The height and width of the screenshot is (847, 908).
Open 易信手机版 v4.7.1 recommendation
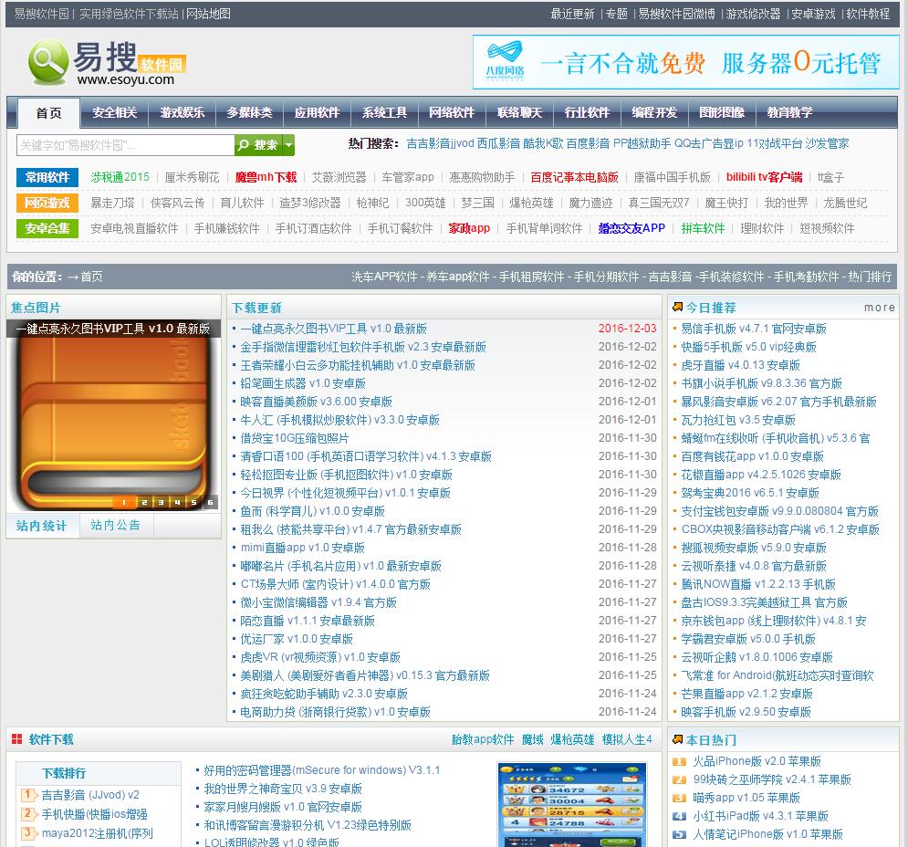pos(754,329)
